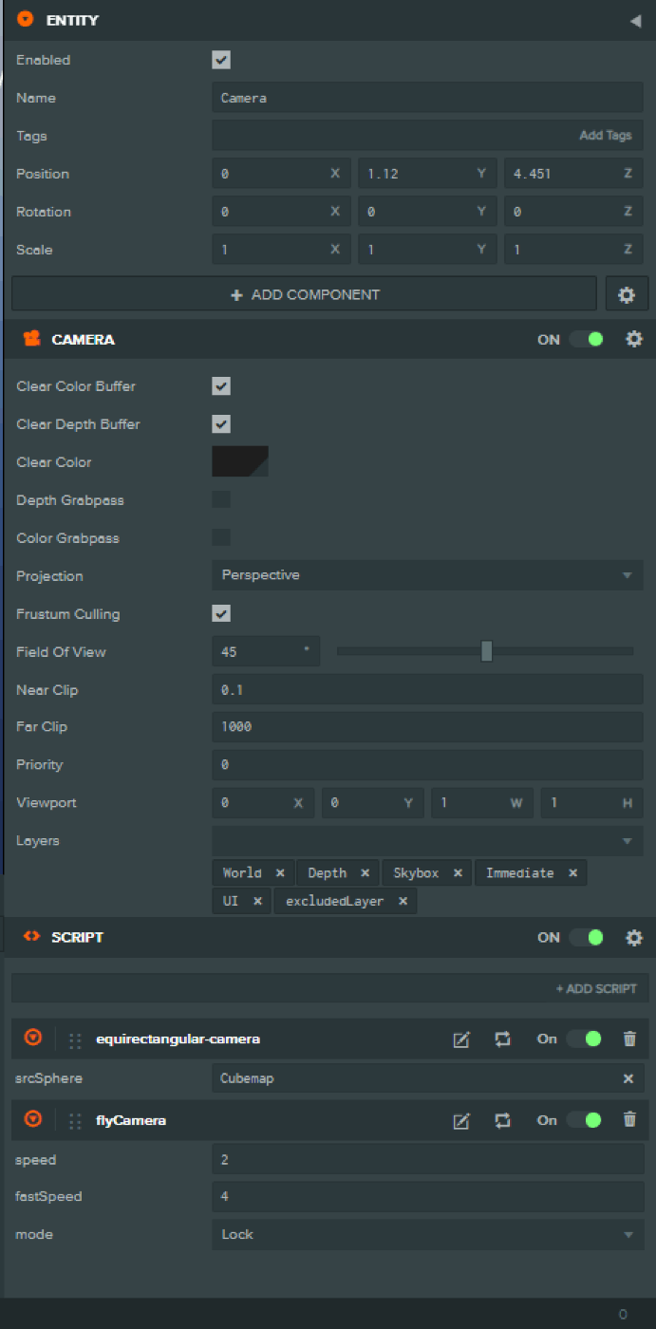
Task: Click the Script component code icon
Action: coord(31,937)
